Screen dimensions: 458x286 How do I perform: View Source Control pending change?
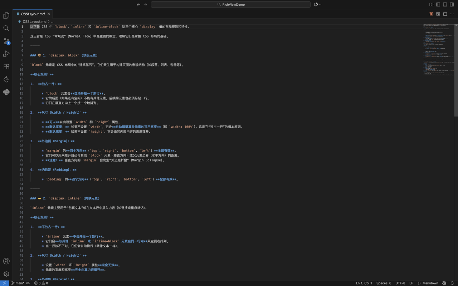coord(6,41)
